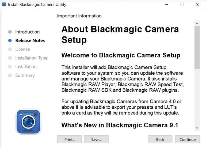This screenshot has width=206, height=148.
Task: Minimize the installer window
Action: pos(166,5)
